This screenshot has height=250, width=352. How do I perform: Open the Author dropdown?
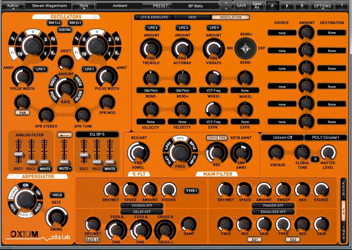pos(13,6)
